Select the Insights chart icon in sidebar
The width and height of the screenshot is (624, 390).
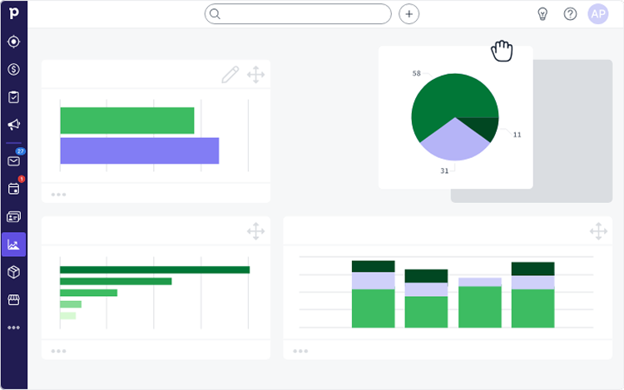(13, 244)
